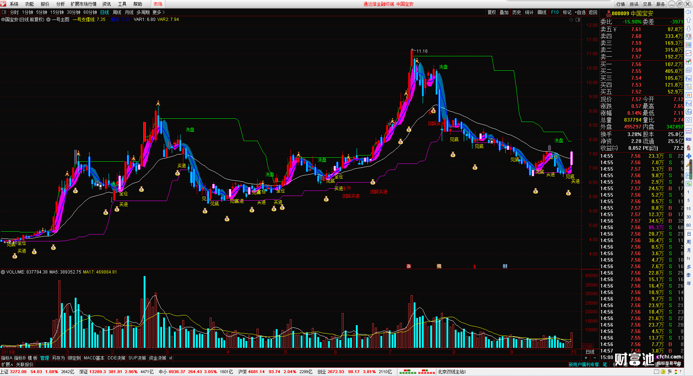This screenshot has width=693, height=376.
Task: Open the 统计 statistics dropdown
Action: (x=529, y=12)
